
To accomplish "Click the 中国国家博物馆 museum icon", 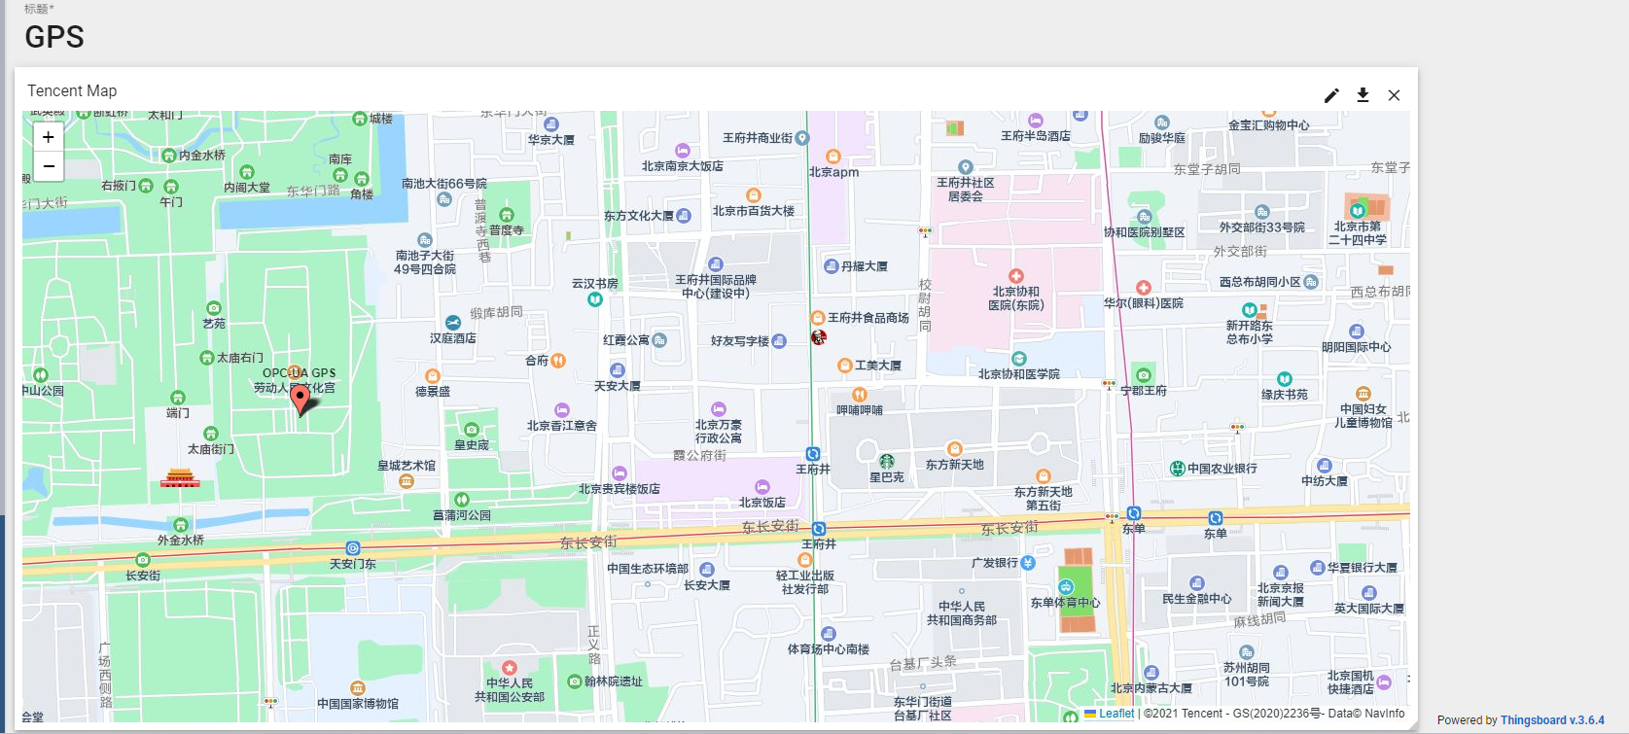I will point(358,688).
